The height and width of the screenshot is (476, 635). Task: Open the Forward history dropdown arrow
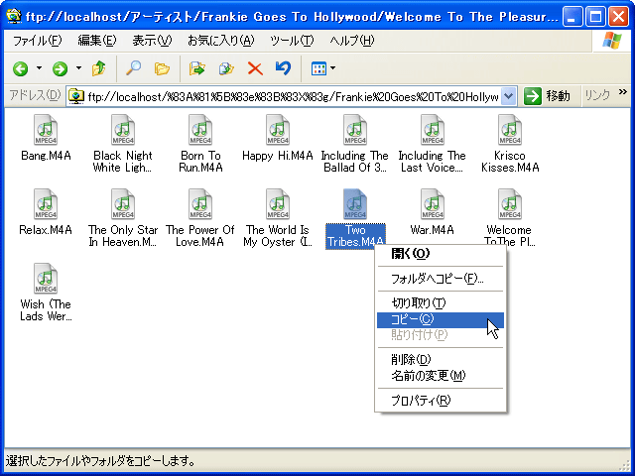(78, 68)
